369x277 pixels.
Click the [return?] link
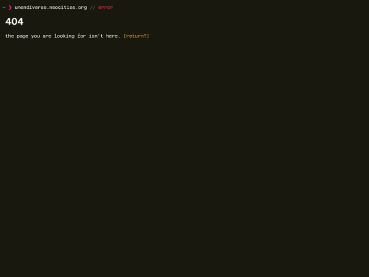tap(136, 36)
